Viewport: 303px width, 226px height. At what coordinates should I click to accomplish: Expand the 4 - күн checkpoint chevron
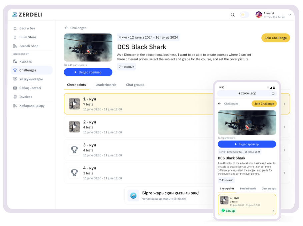coord(284,173)
